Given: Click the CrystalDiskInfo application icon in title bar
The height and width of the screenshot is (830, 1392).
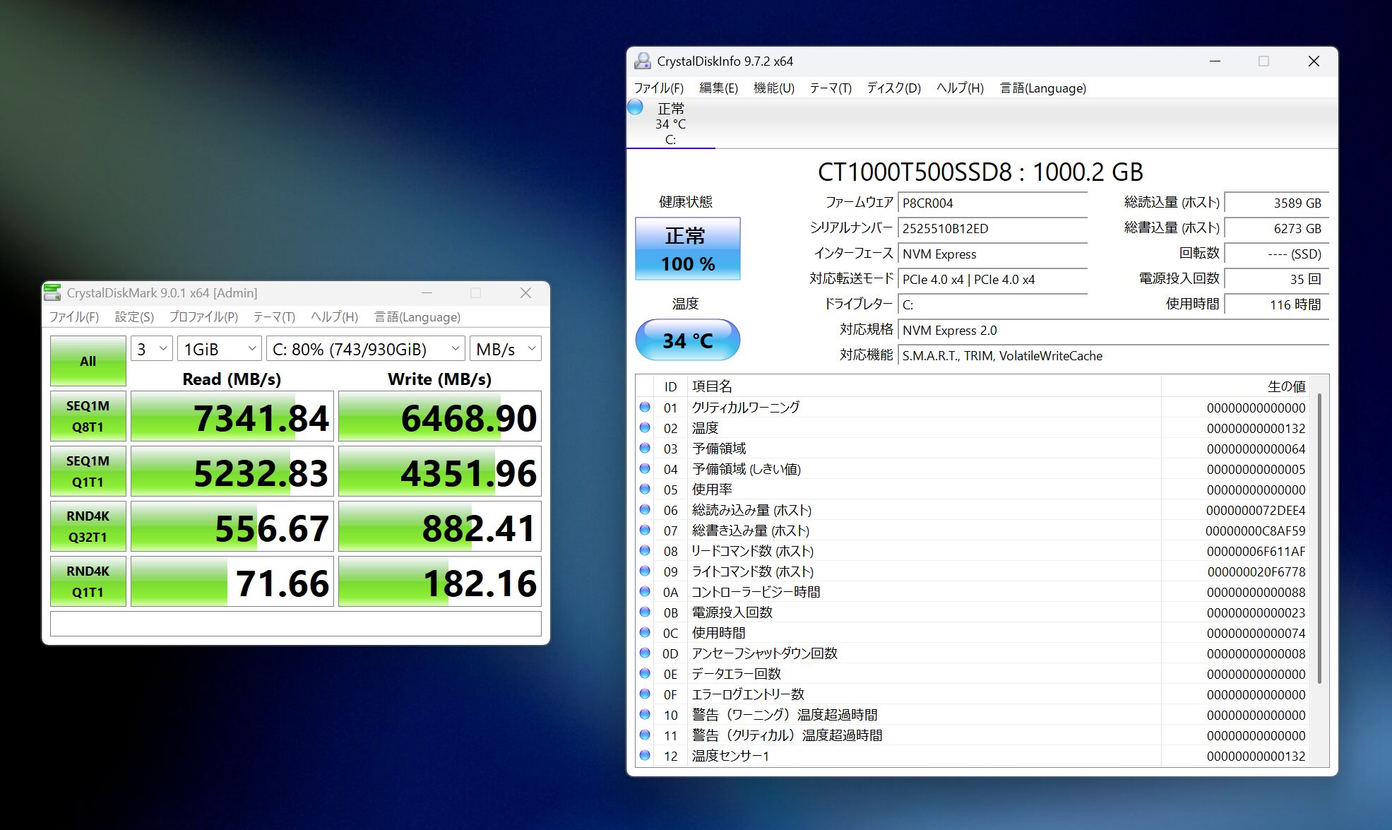Looking at the screenshot, I should [x=642, y=61].
